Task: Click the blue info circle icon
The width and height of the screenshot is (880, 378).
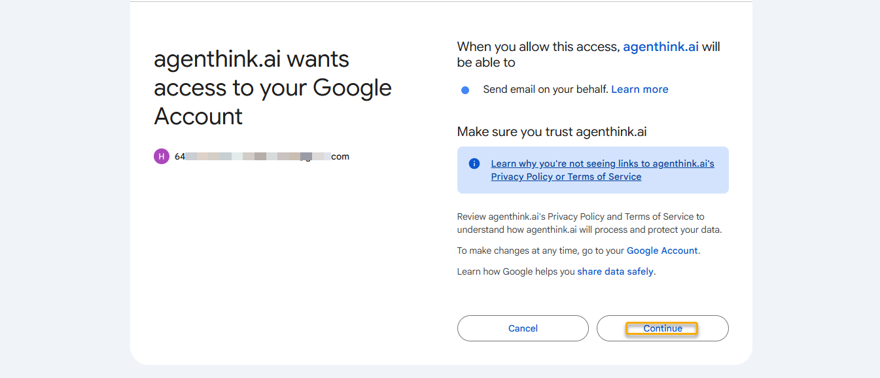Action: (x=474, y=163)
